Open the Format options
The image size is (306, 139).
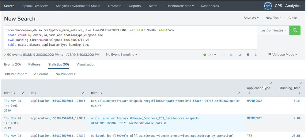point(41,74)
